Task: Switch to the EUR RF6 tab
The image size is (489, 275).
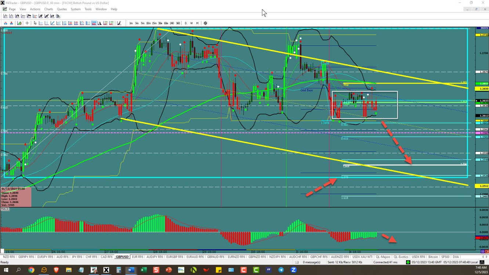Action: point(138,257)
